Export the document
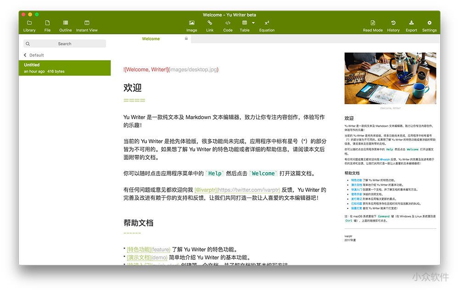This screenshot has width=459, height=292. [411, 26]
